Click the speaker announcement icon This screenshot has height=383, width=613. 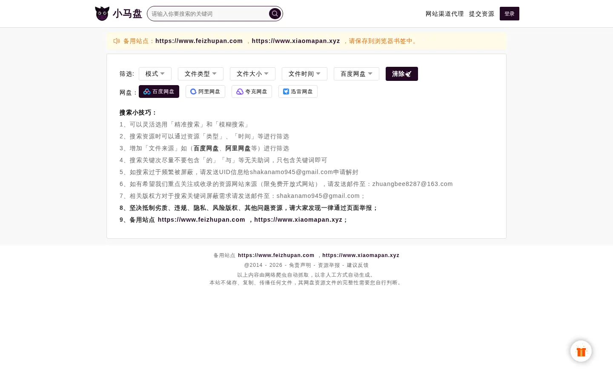click(x=117, y=41)
